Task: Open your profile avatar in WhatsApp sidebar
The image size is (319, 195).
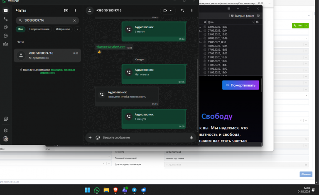Action: click(6, 139)
